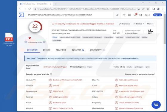
Task: Vote up on the Community Score
Action: tap(44, 42)
